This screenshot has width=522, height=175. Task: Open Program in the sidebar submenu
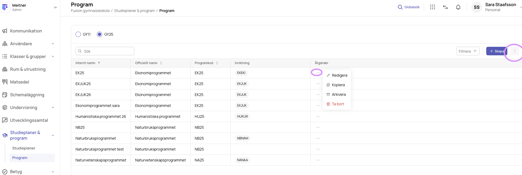(x=32, y=158)
